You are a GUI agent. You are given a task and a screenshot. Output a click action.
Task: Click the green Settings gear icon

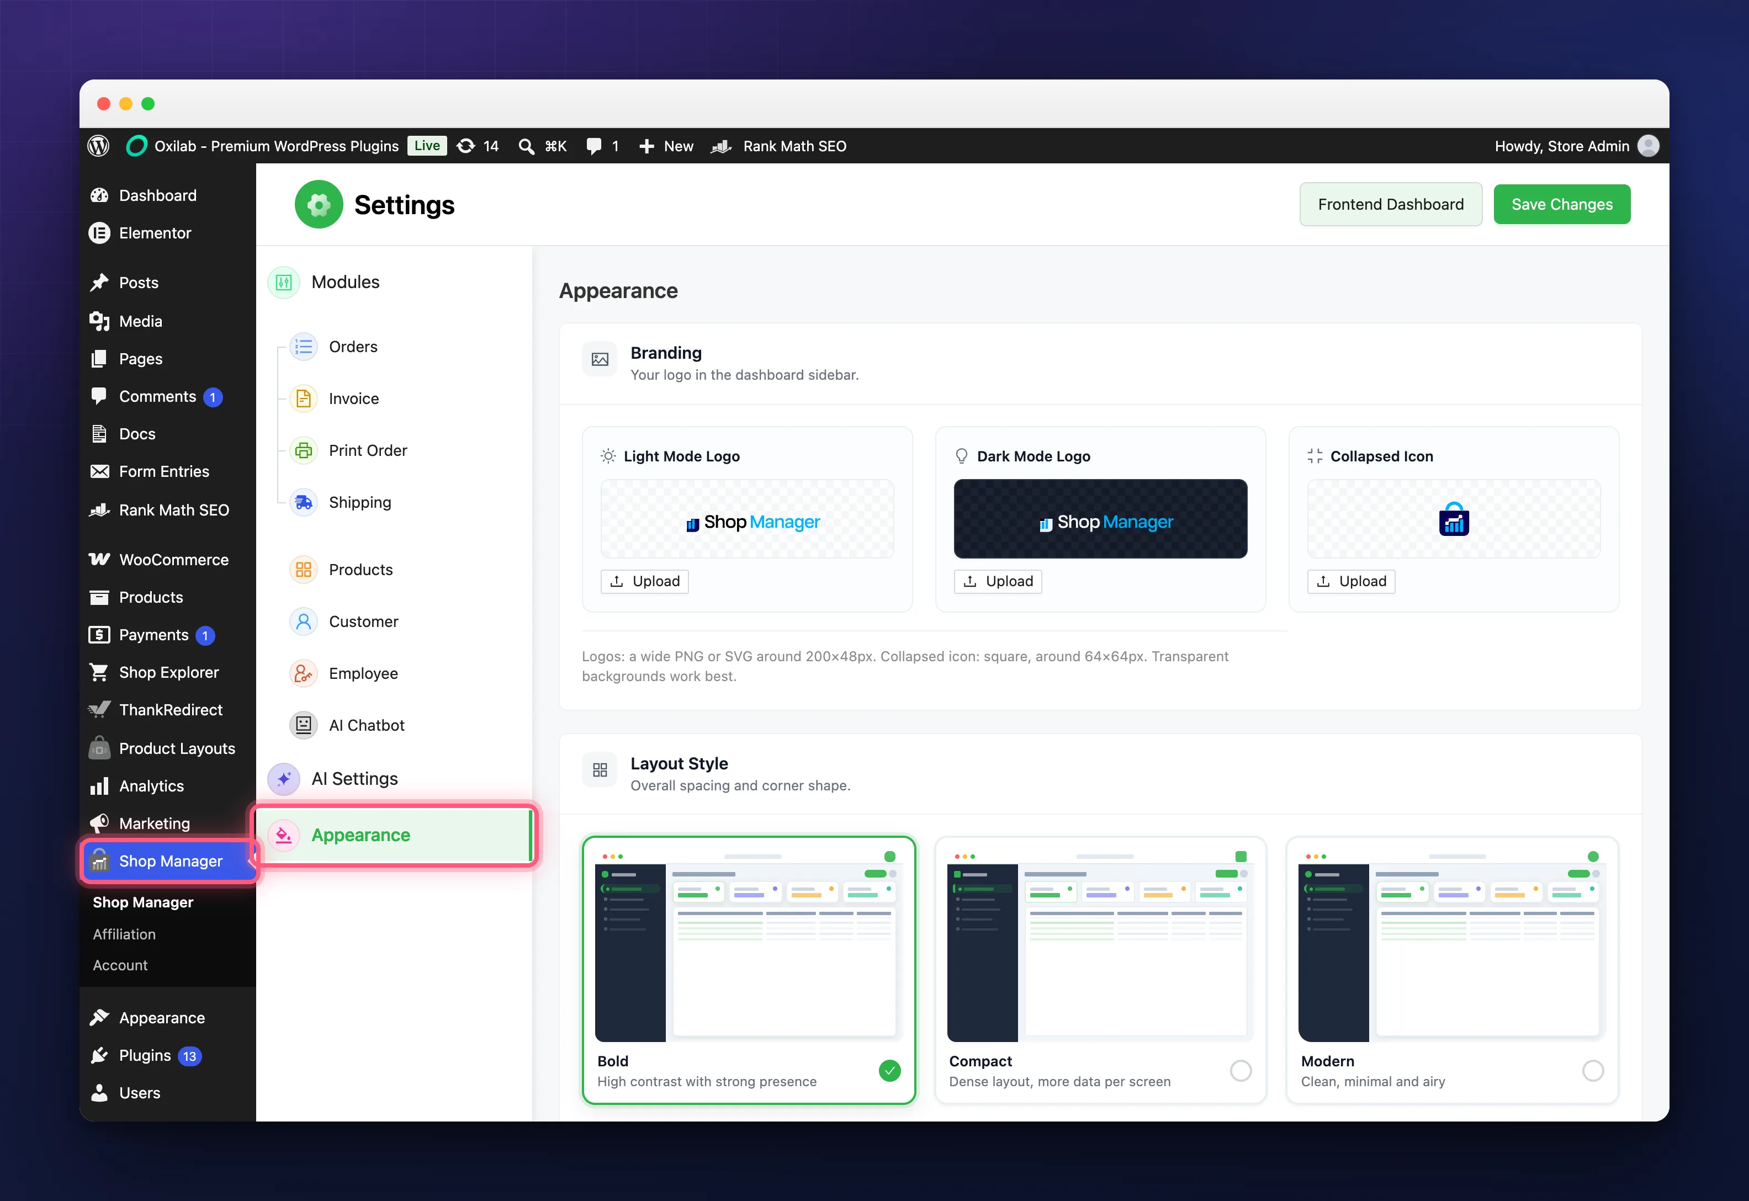click(319, 205)
